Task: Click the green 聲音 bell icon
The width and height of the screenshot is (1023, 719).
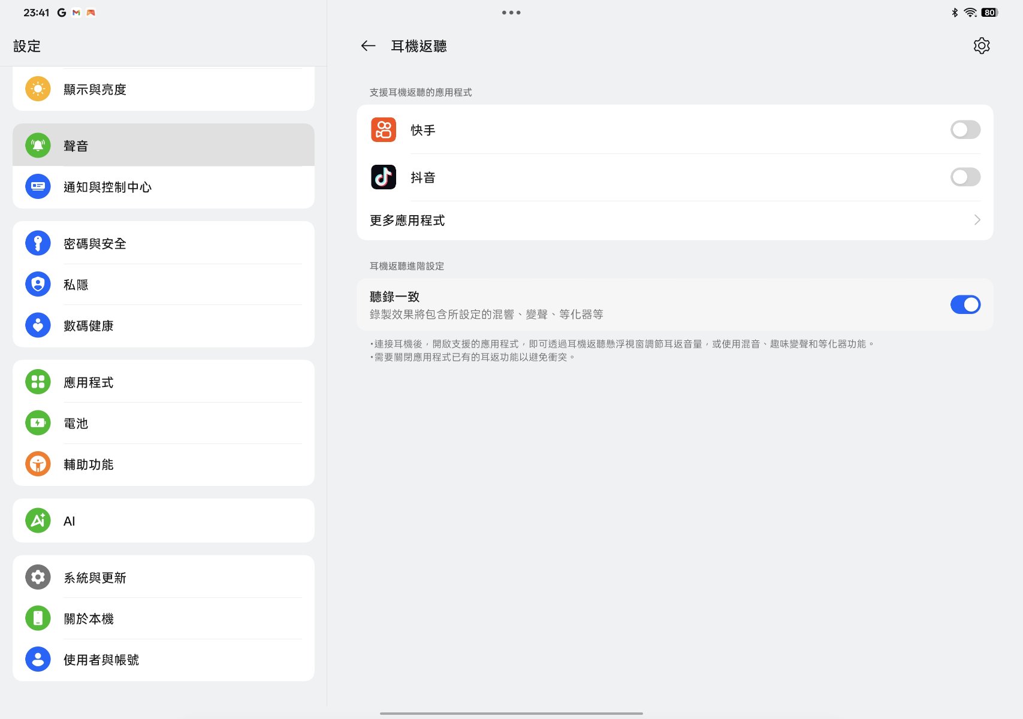Action: coord(38,146)
